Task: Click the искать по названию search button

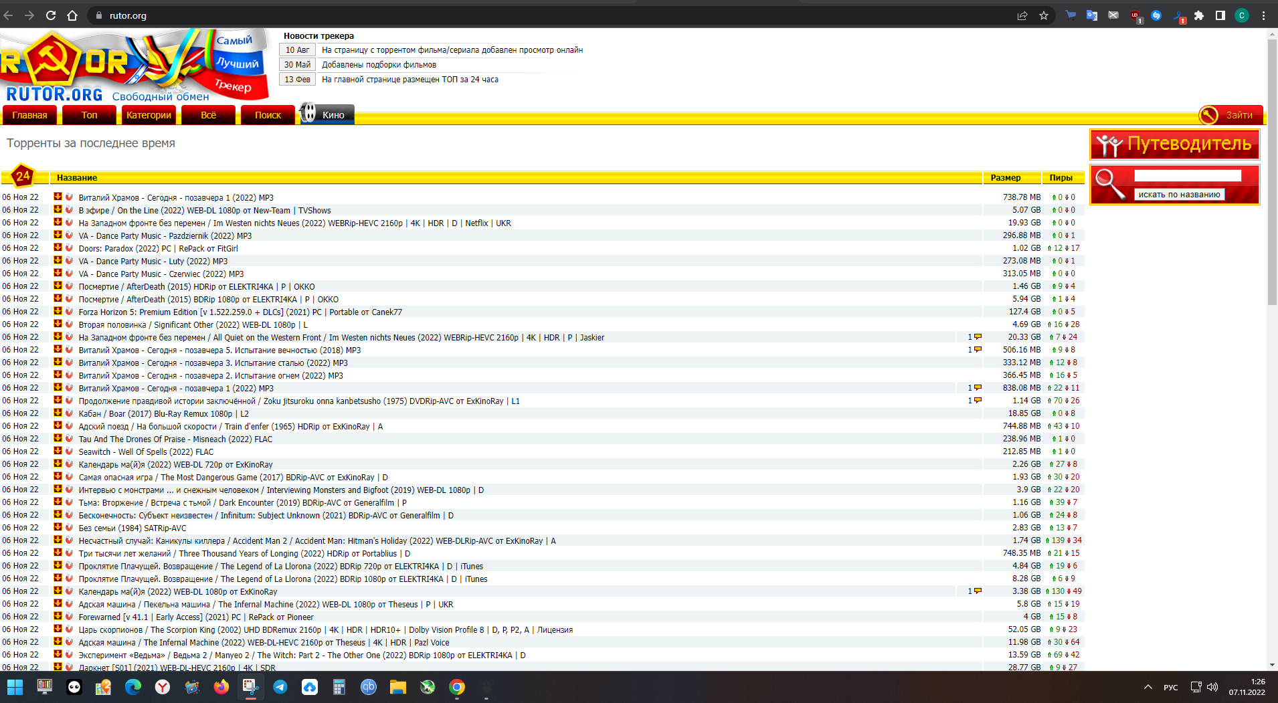Action: click(x=1179, y=195)
